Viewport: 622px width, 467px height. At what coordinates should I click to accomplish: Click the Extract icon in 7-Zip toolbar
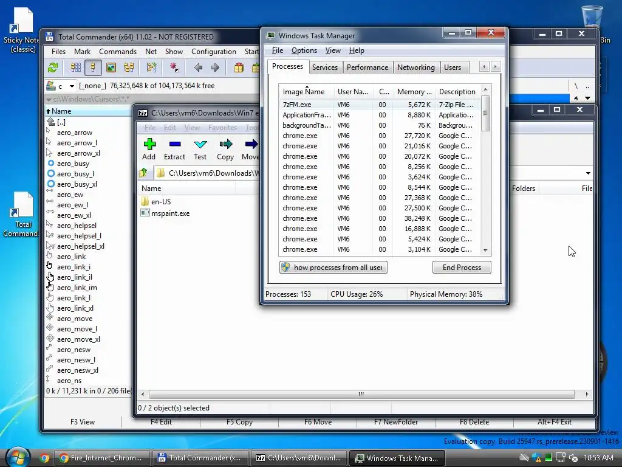tap(174, 144)
